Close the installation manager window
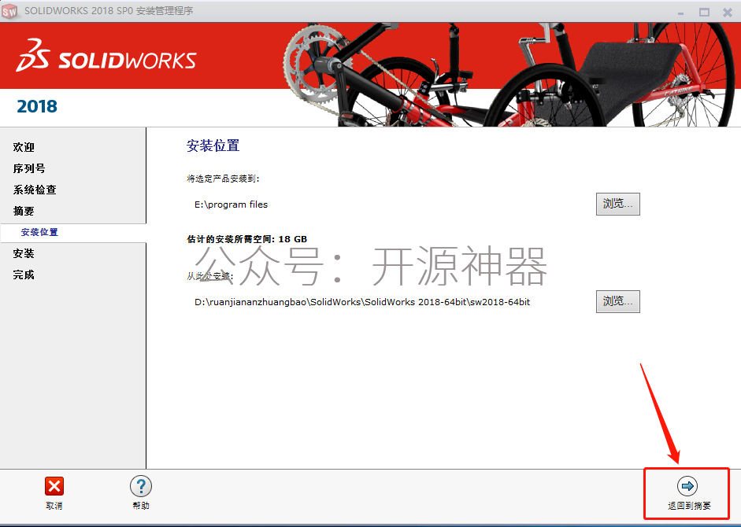 pyautogui.click(x=728, y=13)
